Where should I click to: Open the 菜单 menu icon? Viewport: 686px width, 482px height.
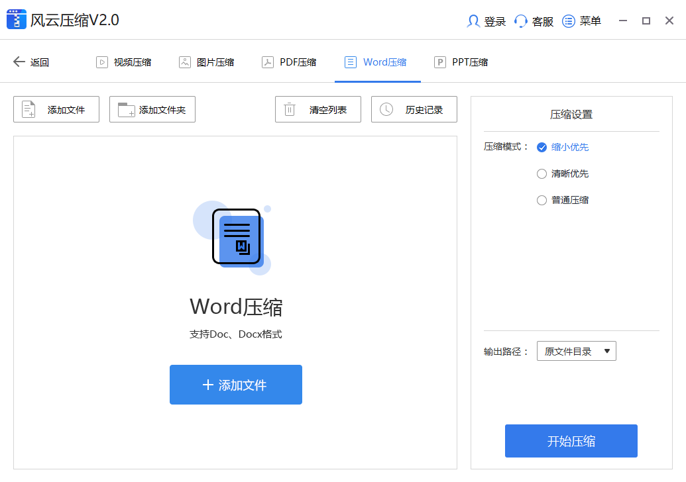tap(568, 21)
